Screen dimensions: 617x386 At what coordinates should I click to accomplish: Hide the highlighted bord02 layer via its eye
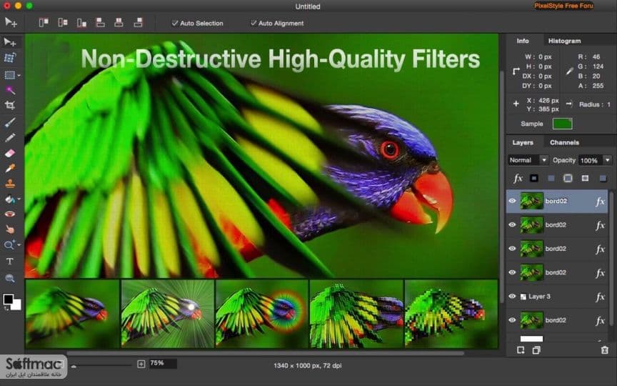coord(512,201)
